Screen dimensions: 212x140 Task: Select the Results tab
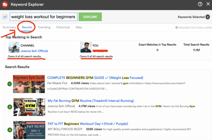pos(27,27)
